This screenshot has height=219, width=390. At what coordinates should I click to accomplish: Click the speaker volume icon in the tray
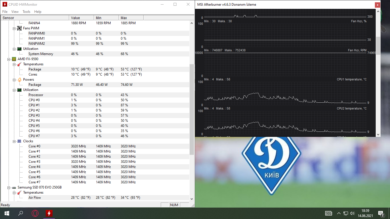[352, 213]
